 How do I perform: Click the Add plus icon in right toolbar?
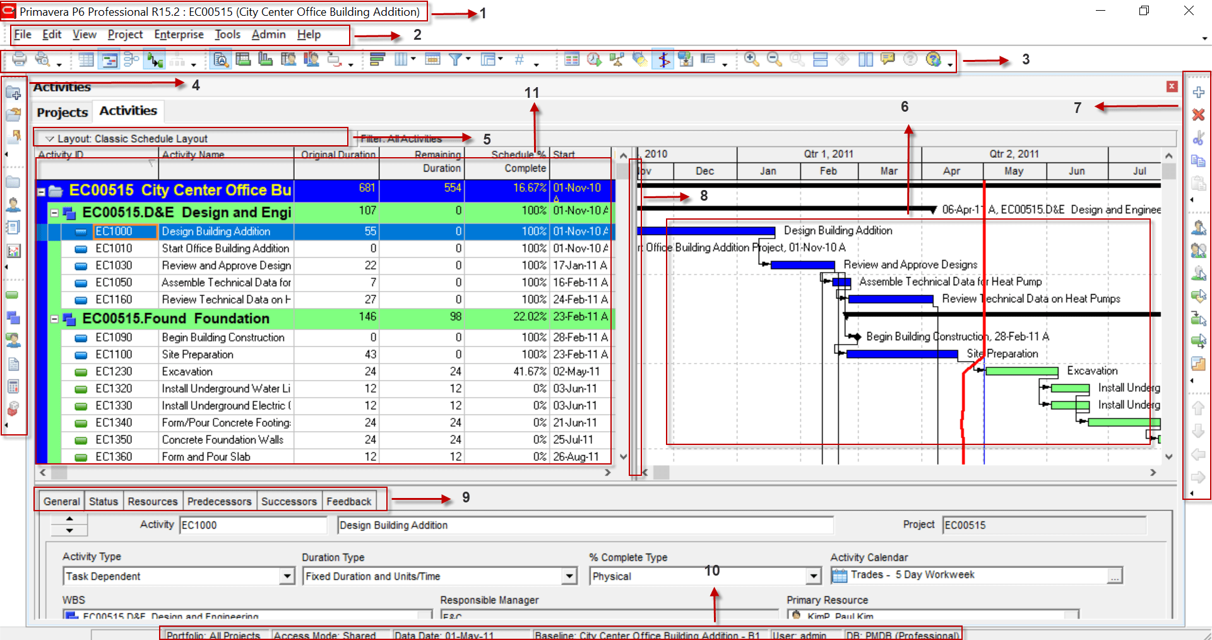coord(1198,92)
